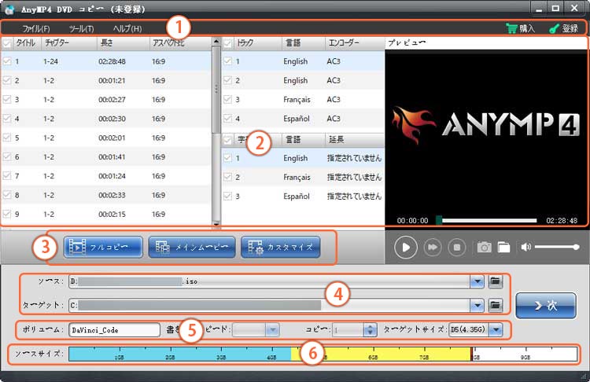Toggle the subtitle header checkbox

(227, 140)
